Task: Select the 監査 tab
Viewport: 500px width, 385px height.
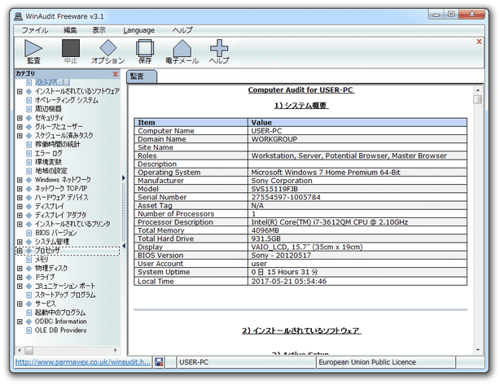Action: (142, 77)
